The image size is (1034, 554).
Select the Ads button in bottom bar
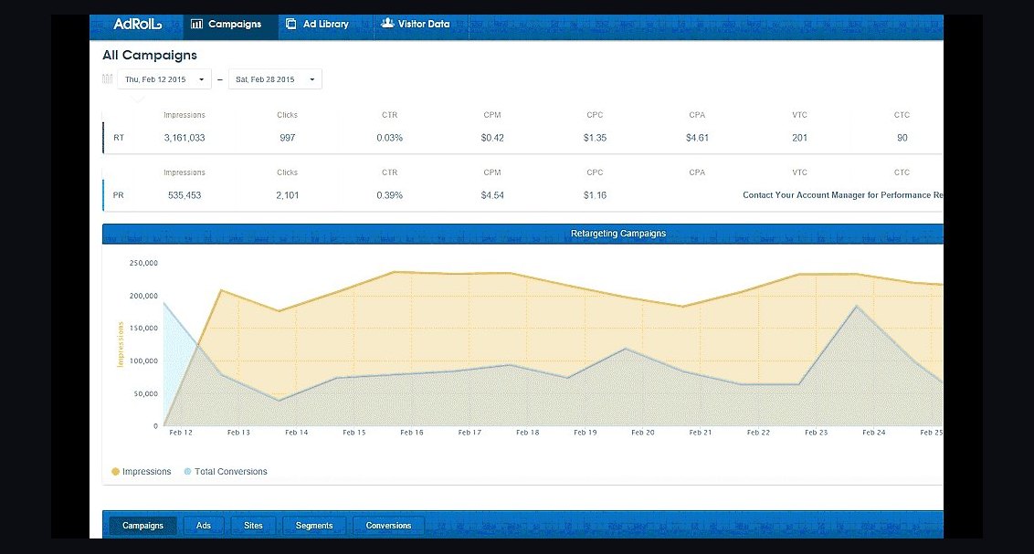pyautogui.click(x=203, y=526)
